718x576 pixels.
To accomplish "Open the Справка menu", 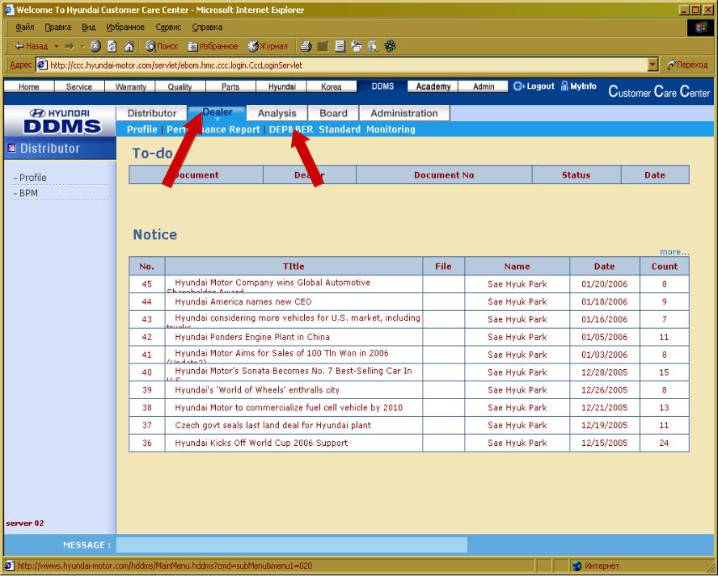I will 207,27.
